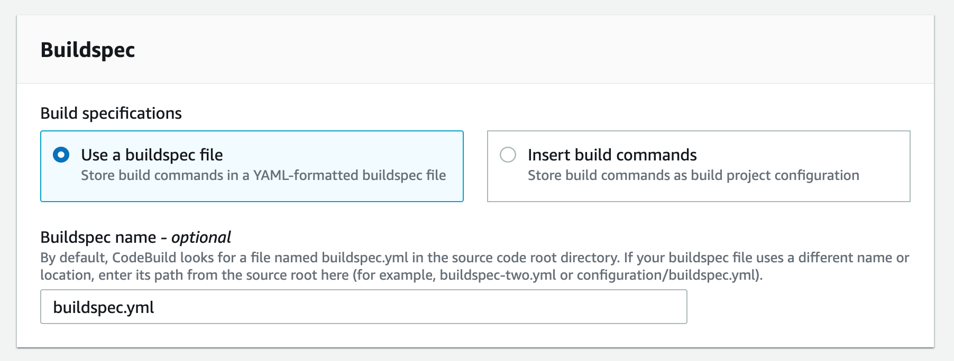Select the 'Use a buildspec file' radio button

click(x=61, y=155)
